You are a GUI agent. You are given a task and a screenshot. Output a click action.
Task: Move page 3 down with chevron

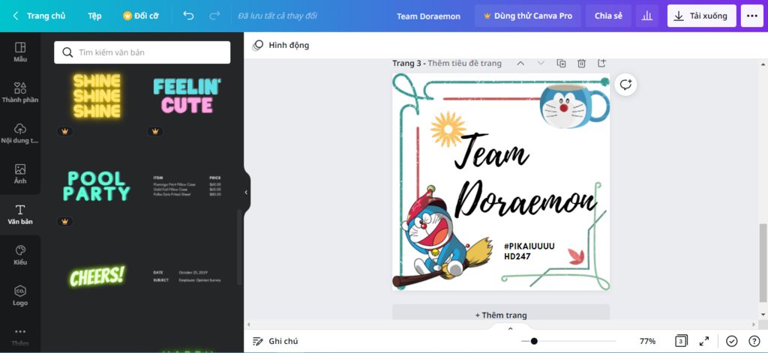(541, 63)
